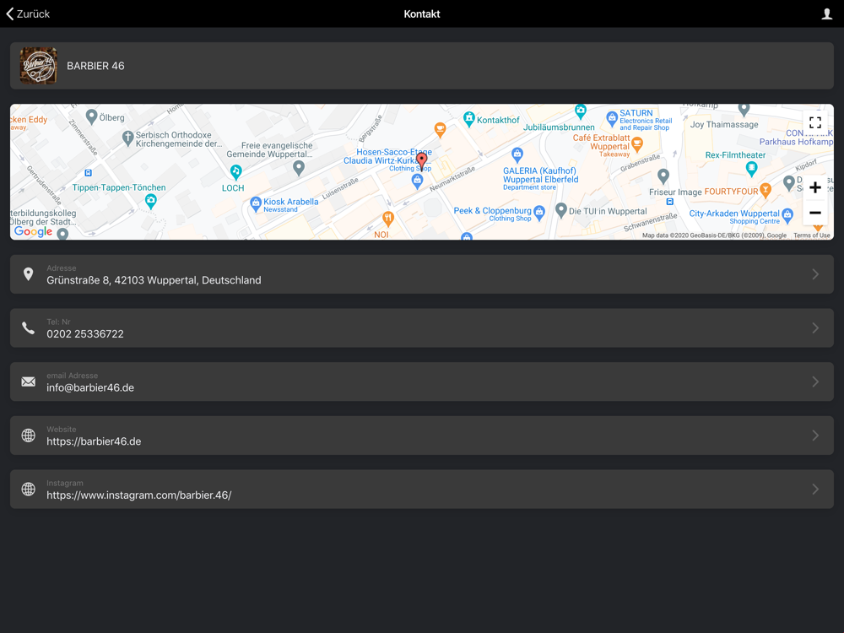This screenshot has height=633, width=844.
Task: Click the location pin icon beside Adresse
Action: pyautogui.click(x=29, y=274)
